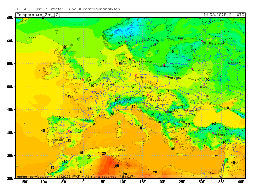Click the London city label

79,78
